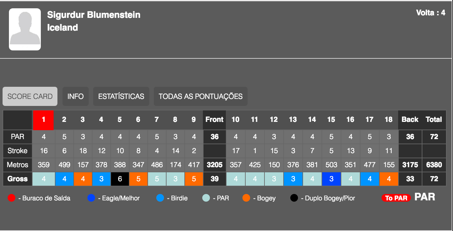Switch to the INFO tab
The image size is (453, 231).
[x=76, y=96]
